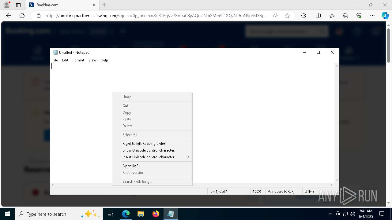Click the UTF-8 encoding status entry
Image resolution: width=392 pixels, height=220 pixels.
tap(309, 192)
